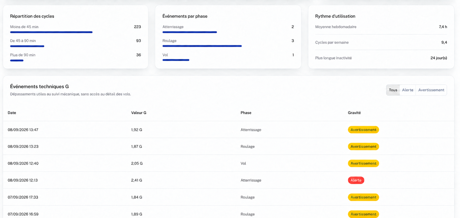The image size is (460, 218).
Task: Click the Plus de 90 min bar
Action: 17,60
